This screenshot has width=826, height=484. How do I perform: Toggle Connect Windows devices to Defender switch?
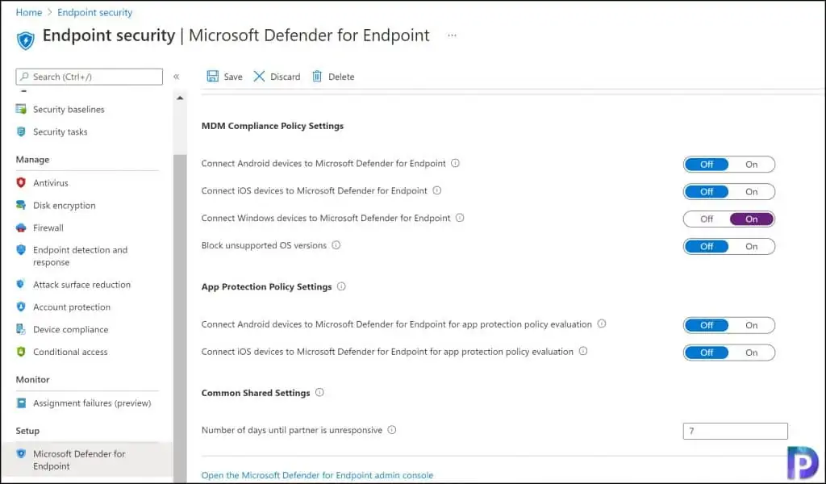click(x=729, y=219)
